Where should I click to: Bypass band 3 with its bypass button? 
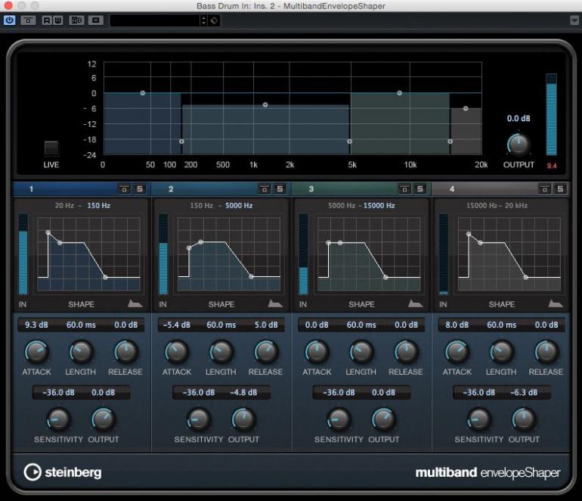point(404,189)
